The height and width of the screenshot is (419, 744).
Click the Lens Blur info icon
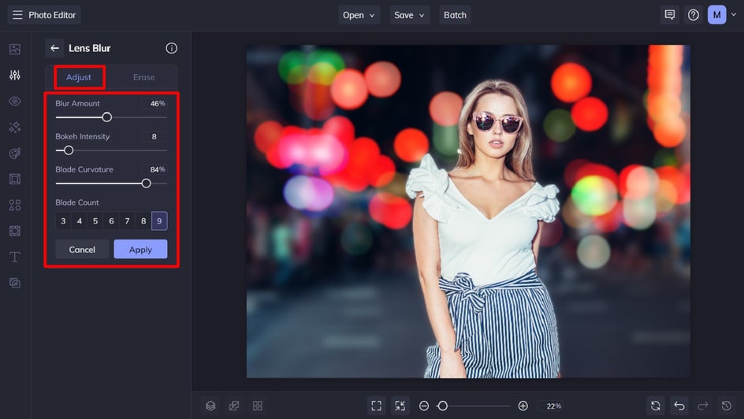171,48
